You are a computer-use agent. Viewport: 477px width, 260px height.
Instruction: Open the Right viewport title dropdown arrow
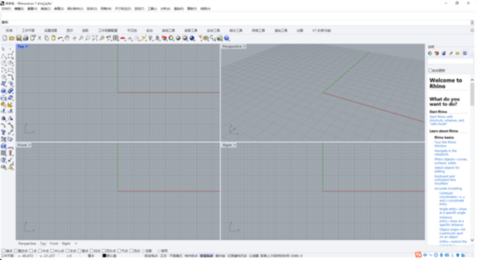point(235,145)
